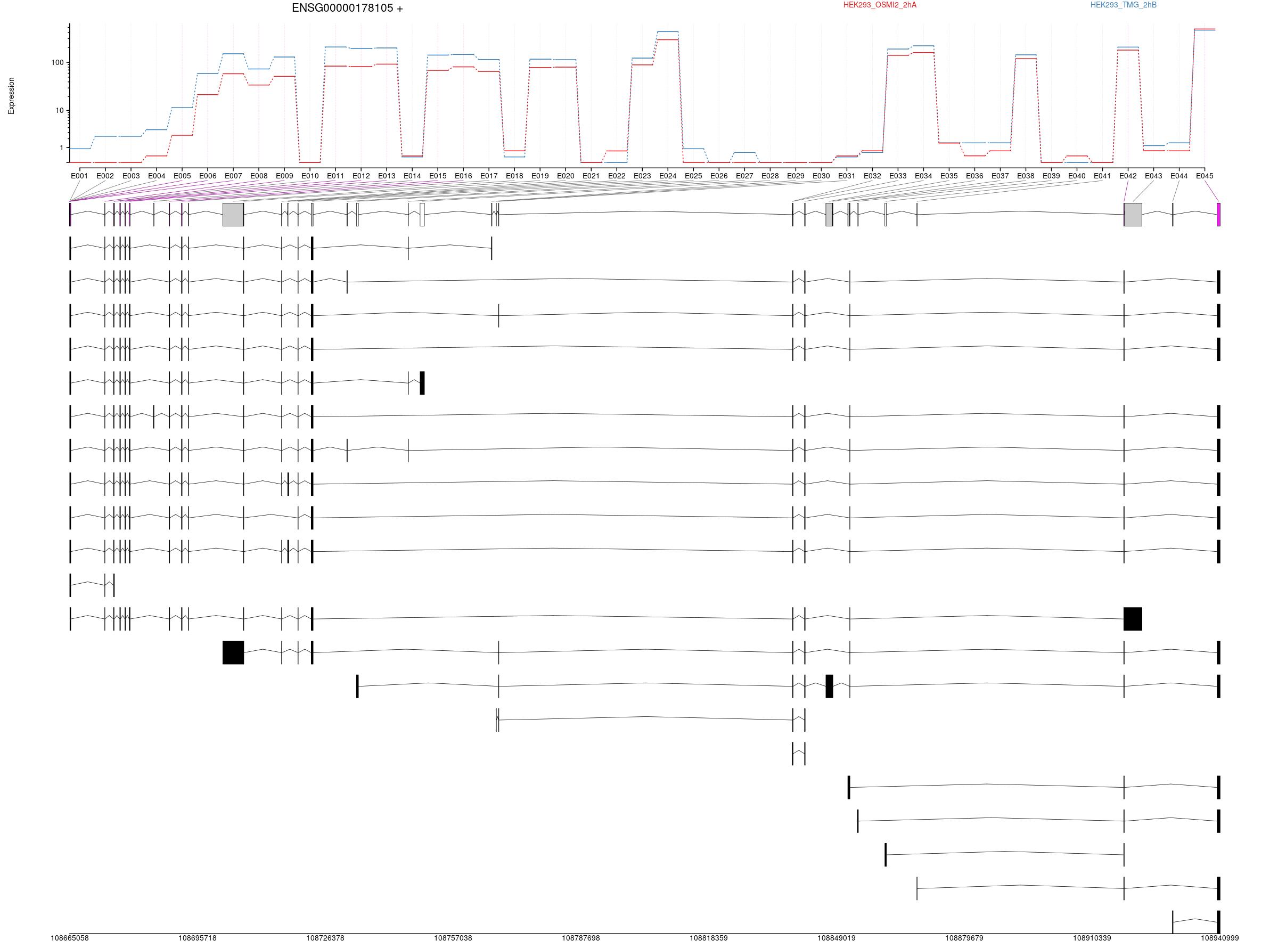Screen dimensions: 1278x948
Task: Click genomic coordinate 108726378
Action: [325, 938]
